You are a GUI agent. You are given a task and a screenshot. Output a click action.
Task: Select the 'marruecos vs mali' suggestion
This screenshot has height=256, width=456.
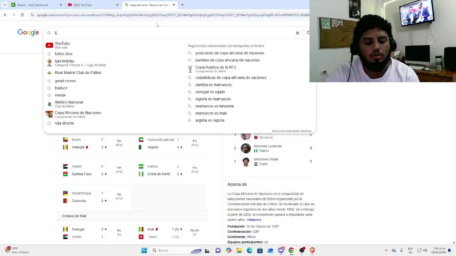pos(211,113)
